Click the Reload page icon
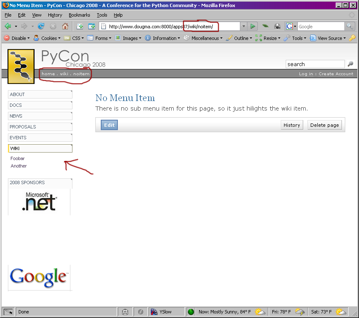This screenshot has width=359, height=318. 41,26
